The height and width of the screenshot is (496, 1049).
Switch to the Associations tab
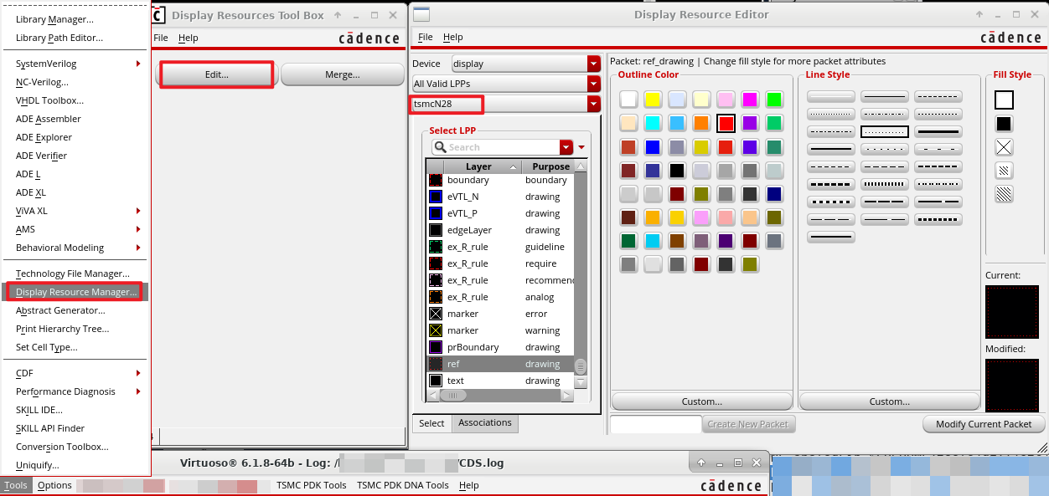tap(485, 423)
